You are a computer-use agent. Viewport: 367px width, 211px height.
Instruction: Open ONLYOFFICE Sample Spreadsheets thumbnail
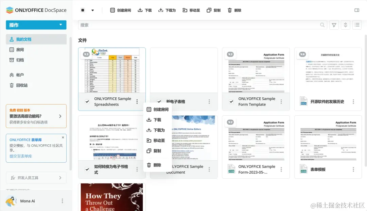point(112,70)
